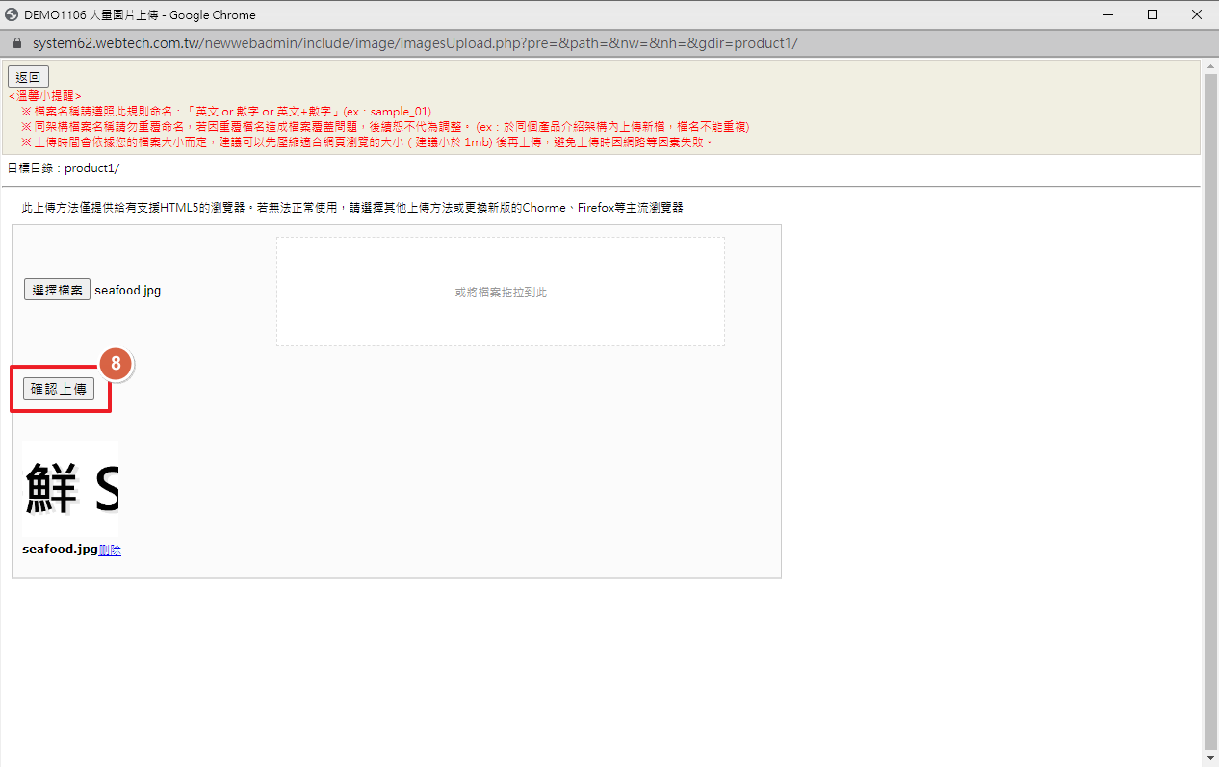The width and height of the screenshot is (1219, 767).
Task: Click the imagesUpload.php URL in address bar
Action: 414,44
